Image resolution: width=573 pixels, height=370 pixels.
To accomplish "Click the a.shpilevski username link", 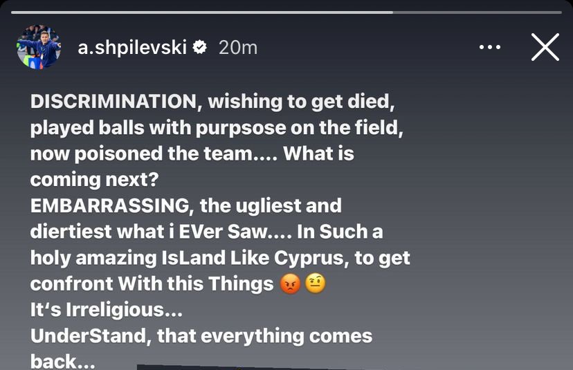I will pos(131,47).
